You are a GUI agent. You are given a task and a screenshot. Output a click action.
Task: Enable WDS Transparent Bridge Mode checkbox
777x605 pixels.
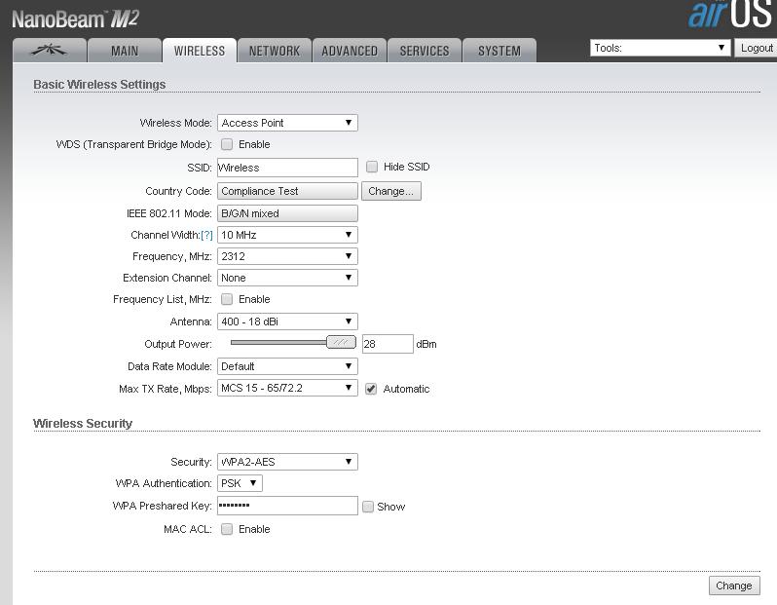coord(227,144)
